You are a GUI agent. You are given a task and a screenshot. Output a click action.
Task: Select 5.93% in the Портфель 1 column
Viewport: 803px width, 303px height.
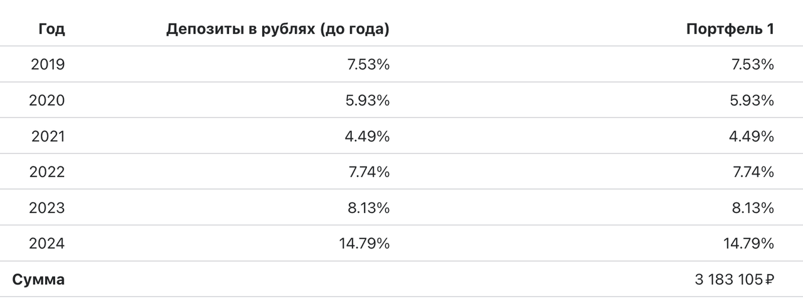[x=753, y=100]
